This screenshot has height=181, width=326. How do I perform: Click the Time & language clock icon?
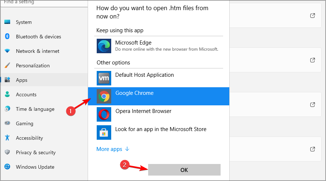(x=7, y=109)
